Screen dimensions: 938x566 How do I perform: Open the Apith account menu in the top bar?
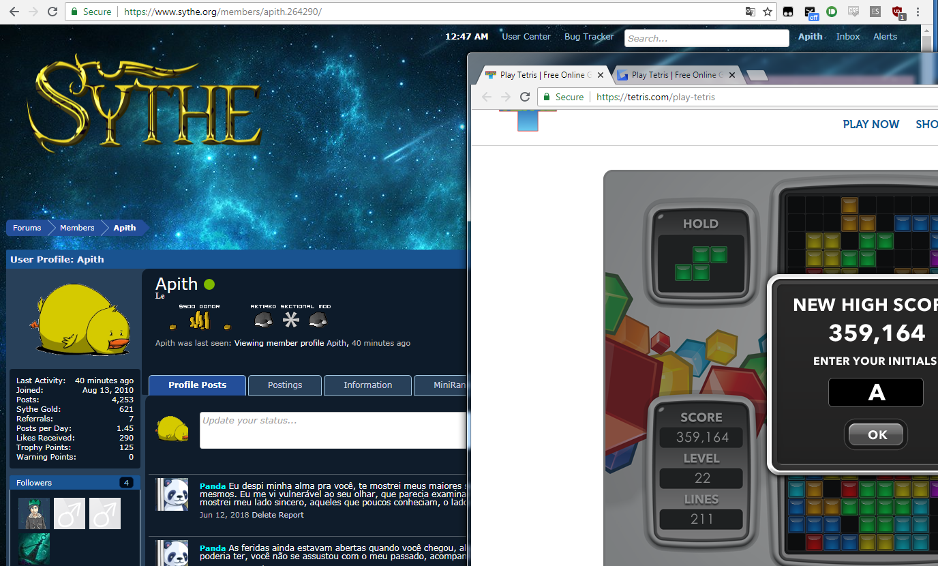click(811, 37)
